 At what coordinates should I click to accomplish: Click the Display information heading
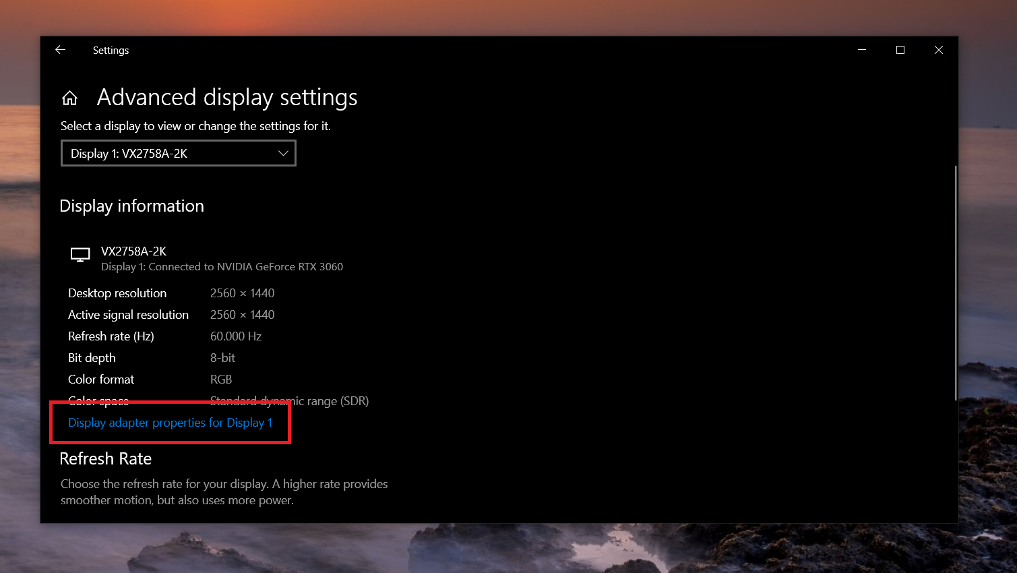click(x=131, y=206)
